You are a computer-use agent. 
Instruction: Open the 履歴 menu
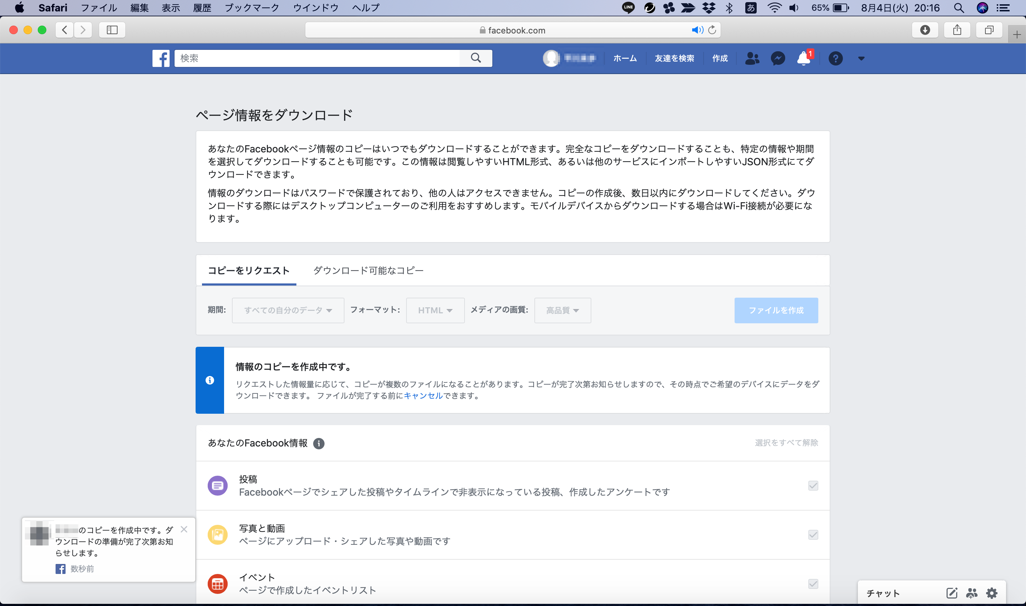[x=202, y=8]
